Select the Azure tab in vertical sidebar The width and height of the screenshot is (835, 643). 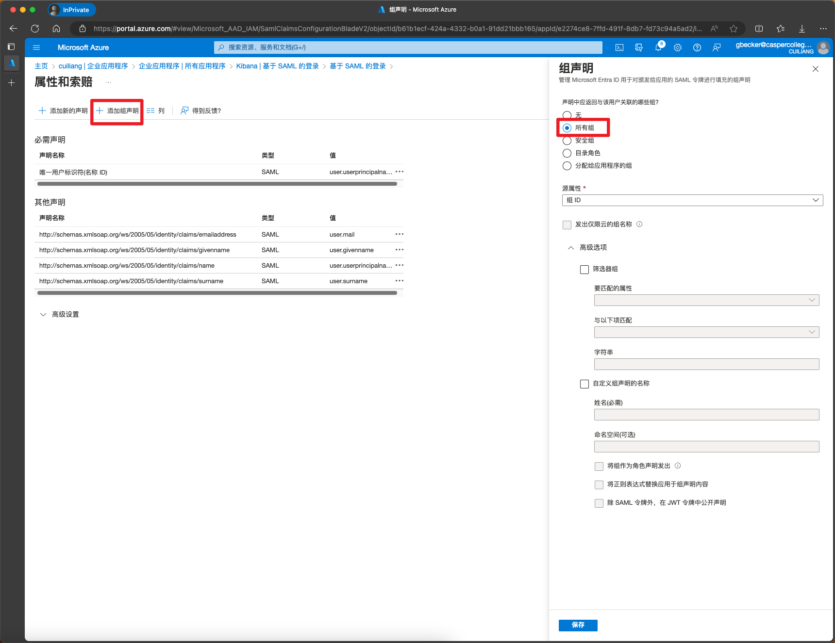click(x=12, y=63)
